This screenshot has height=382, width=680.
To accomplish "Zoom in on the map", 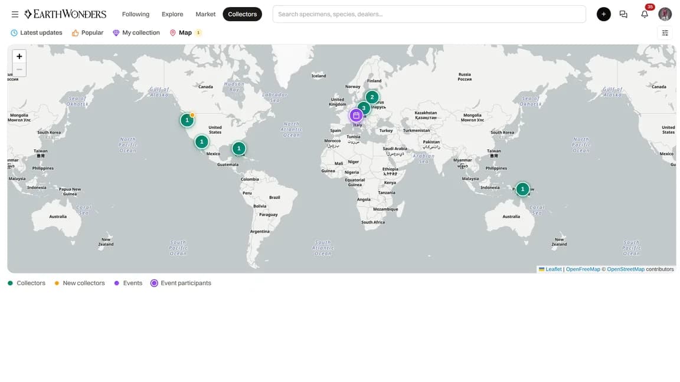I will tap(19, 57).
